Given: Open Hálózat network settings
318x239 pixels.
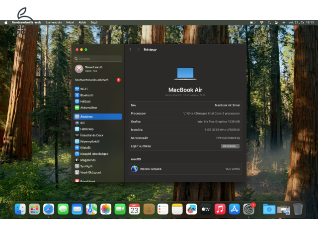Looking at the screenshot, I should click(x=85, y=101).
